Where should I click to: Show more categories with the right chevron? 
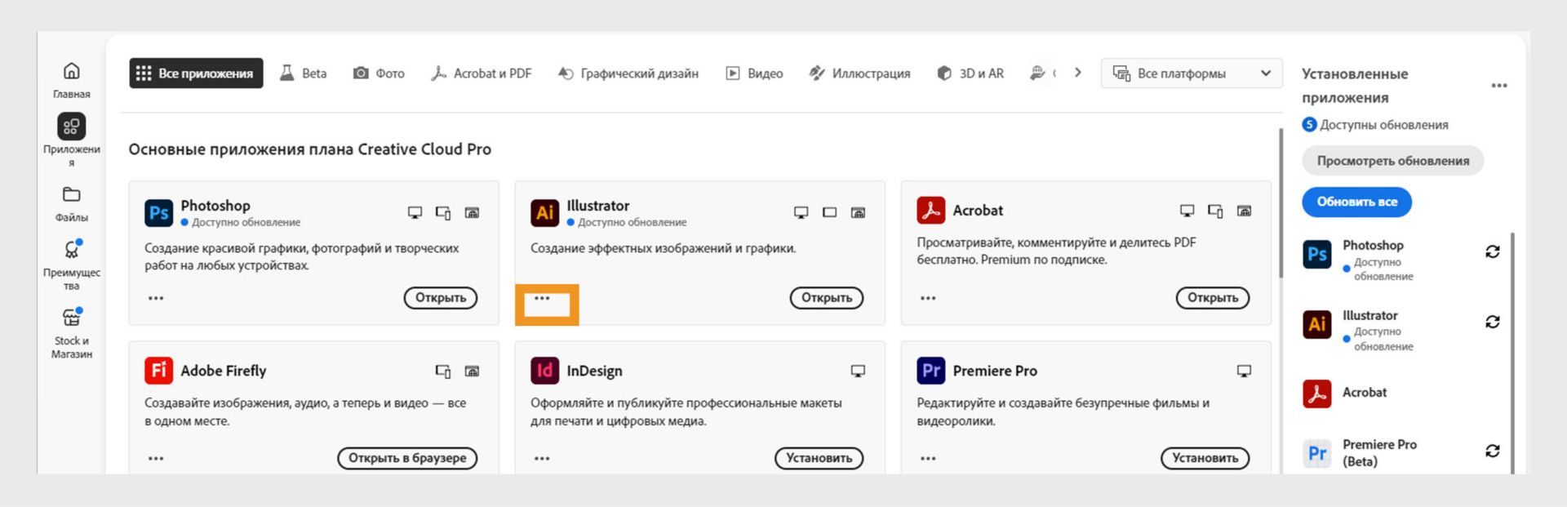(1078, 73)
